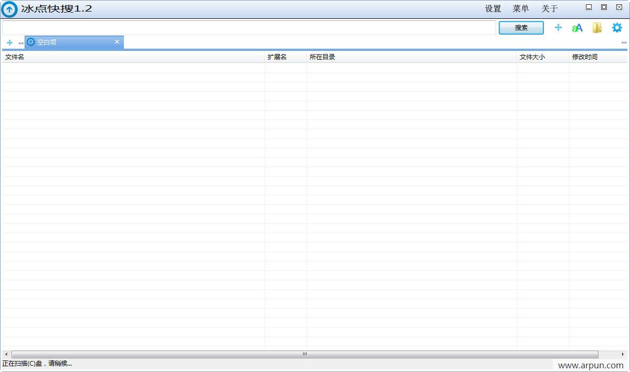Toggle the aA case-sensitivity icon

click(x=577, y=28)
